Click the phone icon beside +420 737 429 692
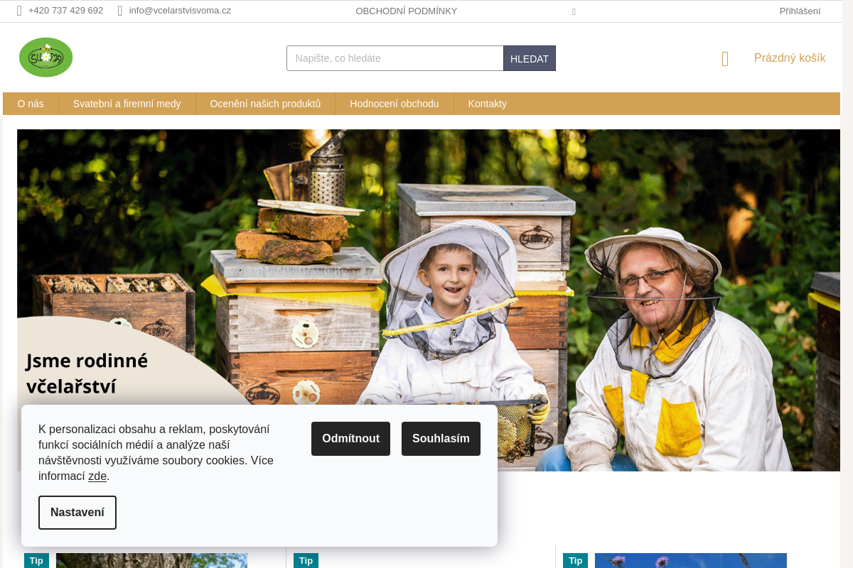The width and height of the screenshot is (853, 568). click(19, 11)
